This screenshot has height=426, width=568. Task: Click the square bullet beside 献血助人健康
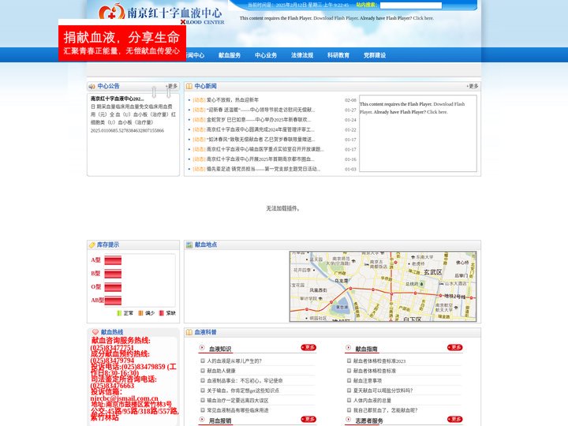coord(203,371)
